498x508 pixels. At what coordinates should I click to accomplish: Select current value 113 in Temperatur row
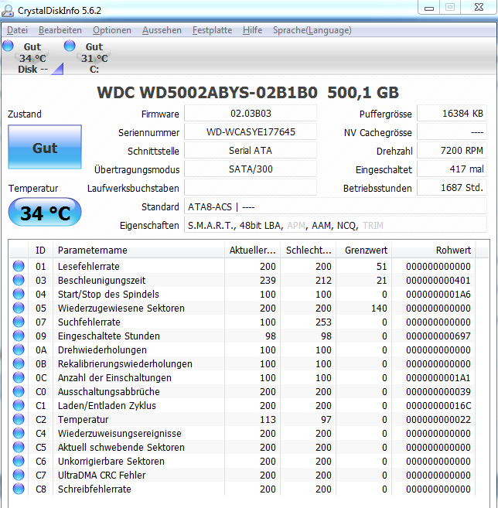pyautogui.click(x=268, y=420)
